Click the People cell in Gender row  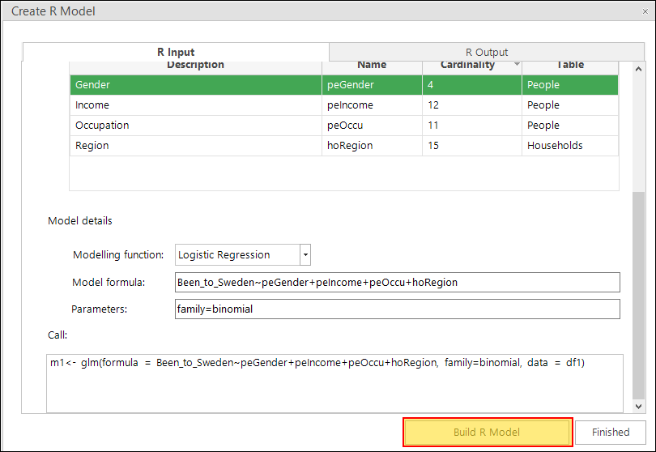coord(570,85)
